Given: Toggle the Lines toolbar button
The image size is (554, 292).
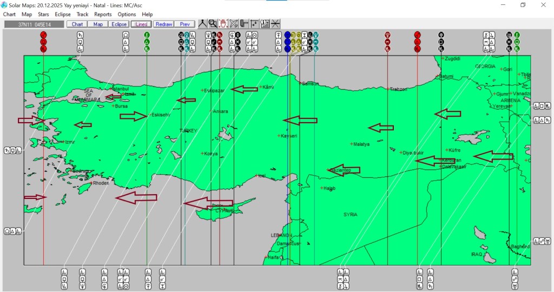Looking at the screenshot, I should pos(141,24).
